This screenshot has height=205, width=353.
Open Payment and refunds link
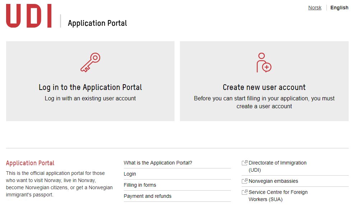pyautogui.click(x=148, y=196)
